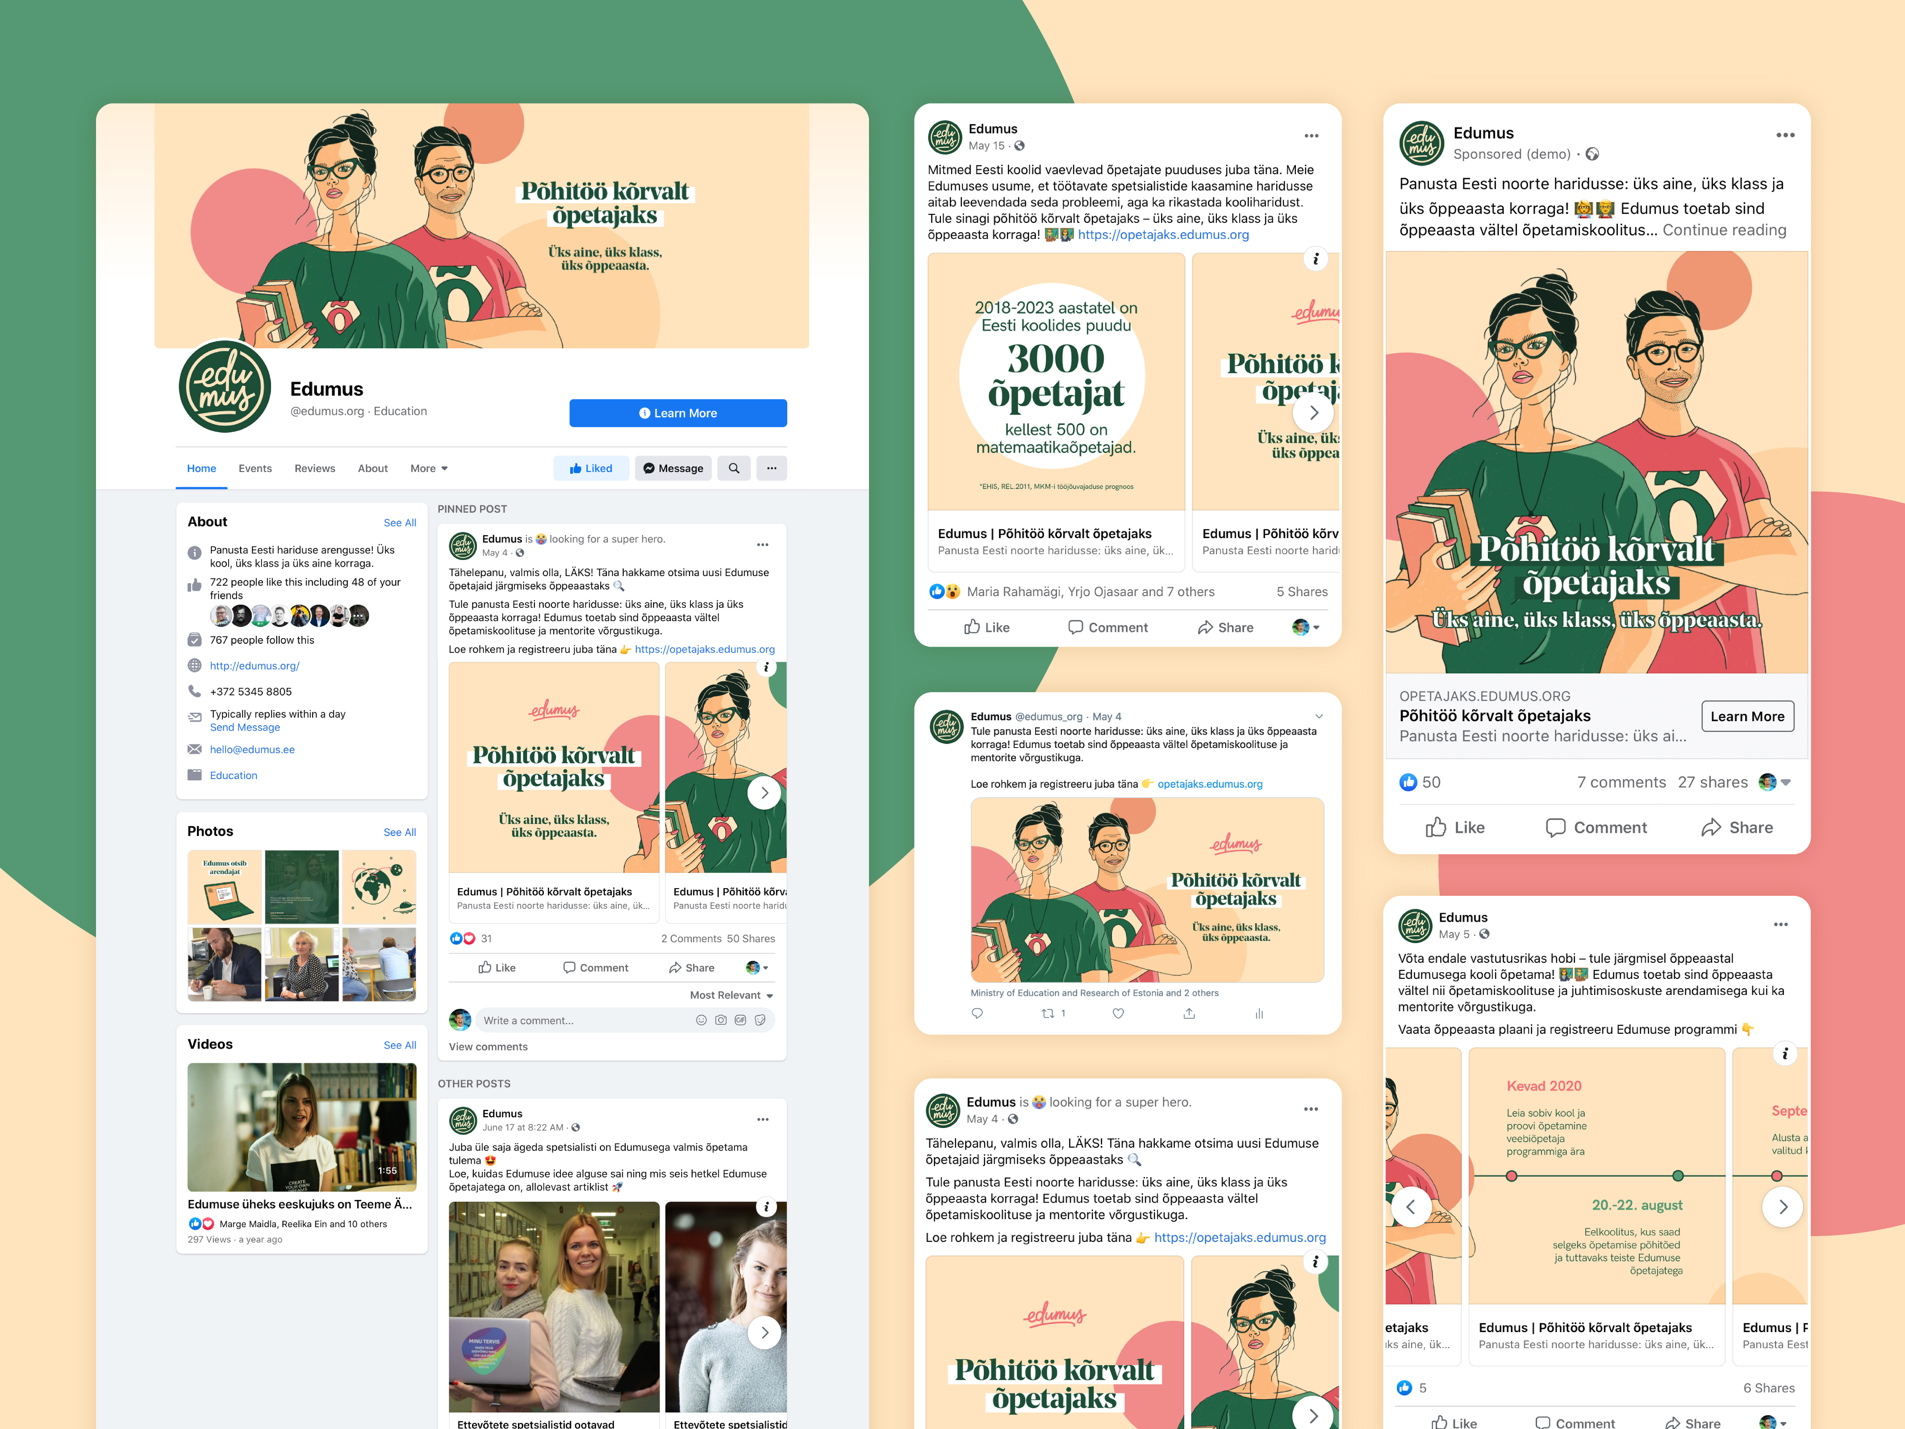Click camera icon in the comment field

click(721, 1020)
